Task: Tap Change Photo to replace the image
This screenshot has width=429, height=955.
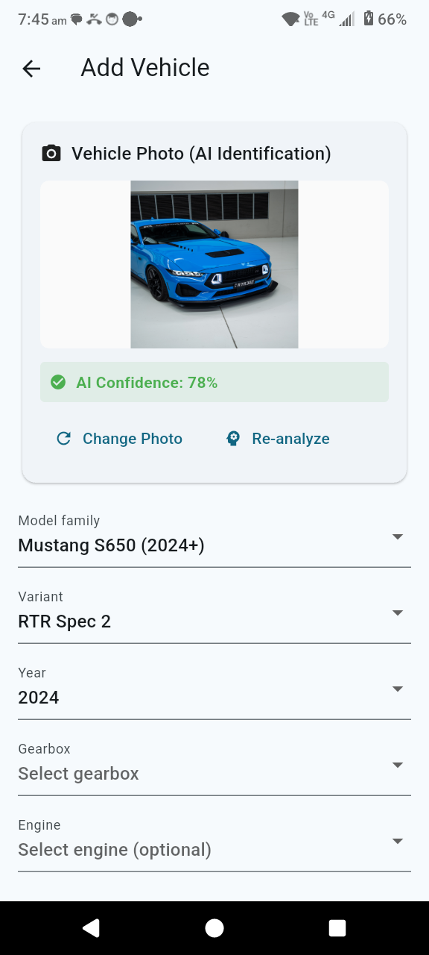Action: click(x=131, y=439)
